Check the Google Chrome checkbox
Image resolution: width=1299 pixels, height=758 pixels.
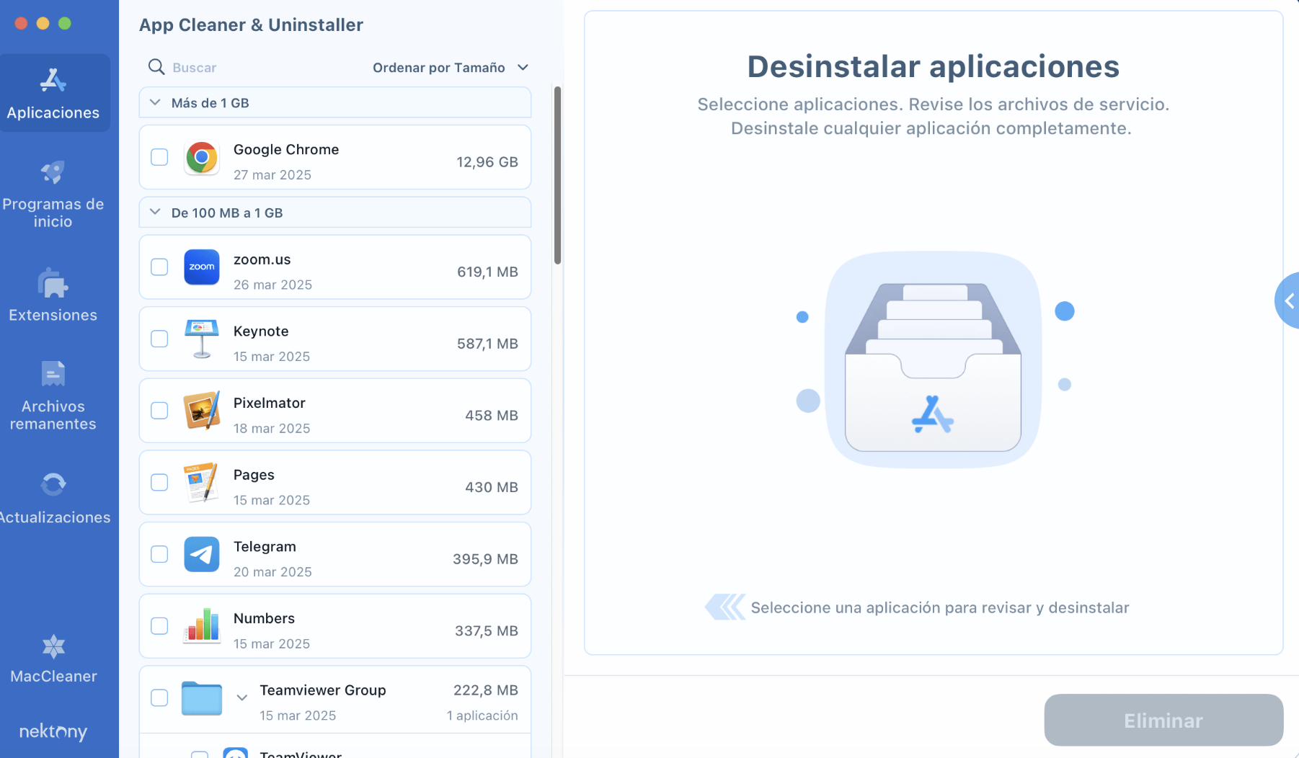[x=159, y=157]
